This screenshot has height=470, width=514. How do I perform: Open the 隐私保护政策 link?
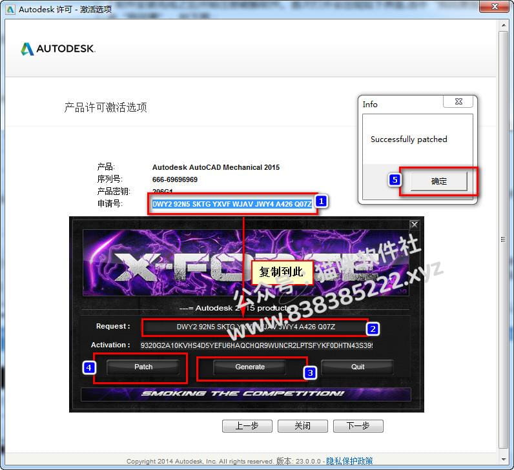coord(349,461)
